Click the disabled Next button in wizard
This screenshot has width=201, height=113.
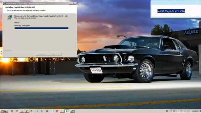pyautogui.click(x=55, y=54)
